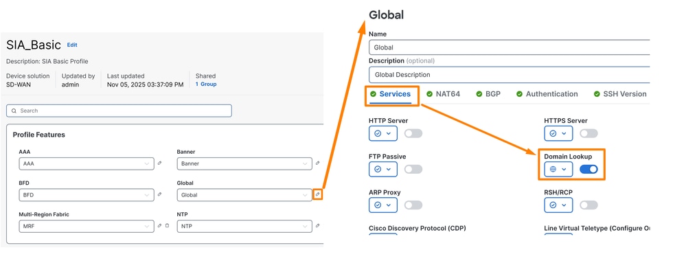Enable the RSH/RCP toggle

[588, 205]
